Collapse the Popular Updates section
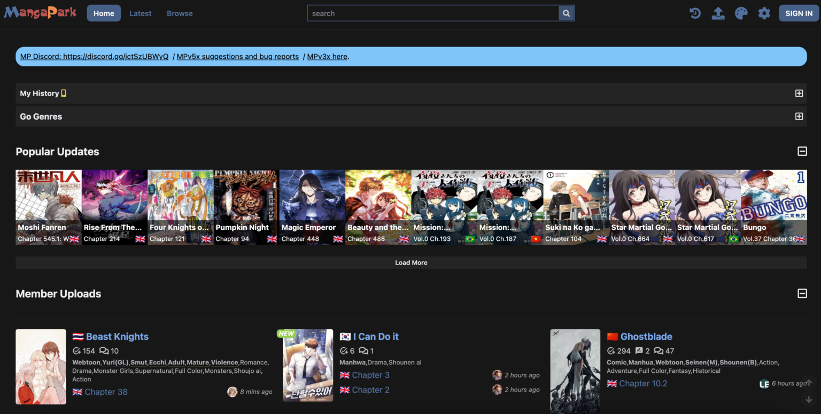Viewport: 821px width, 414px height. [x=802, y=151]
